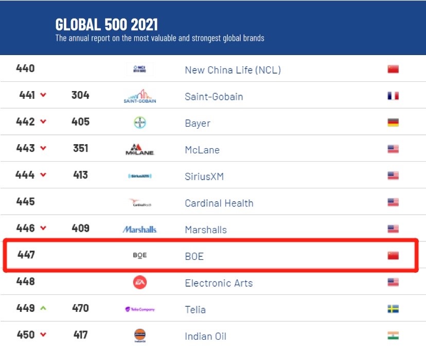Click the SiriusXM logo icon
Viewport: 426px width, 351px height.
pos(139,177)
